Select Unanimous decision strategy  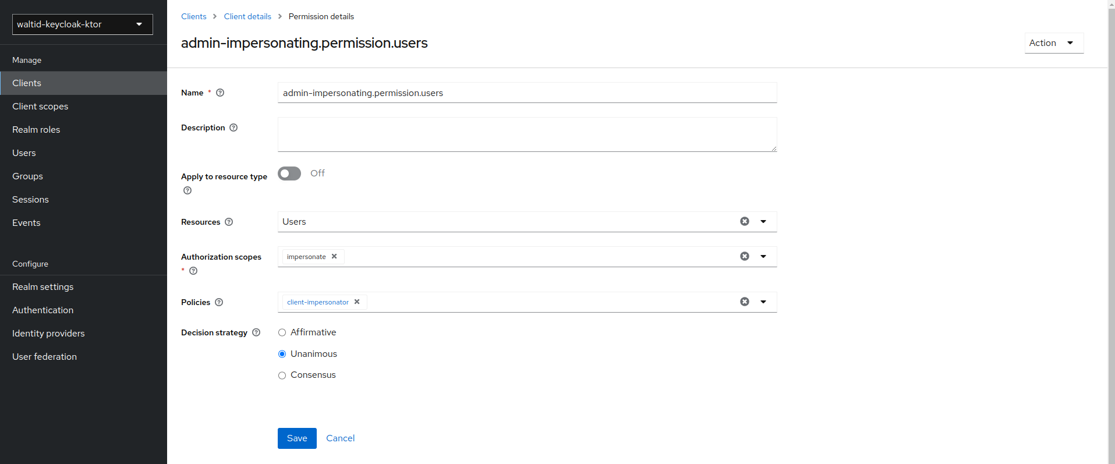pos(282,354)
